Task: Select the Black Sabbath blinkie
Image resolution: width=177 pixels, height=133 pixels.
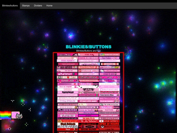Action: click(68, 124)
